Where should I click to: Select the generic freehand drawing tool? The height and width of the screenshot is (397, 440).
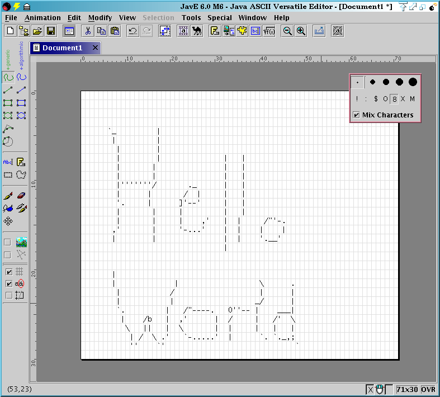[x=8, y=77]
